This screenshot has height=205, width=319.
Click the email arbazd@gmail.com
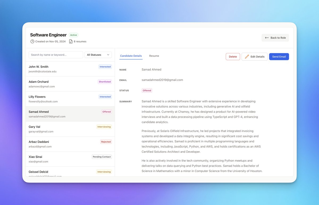click(x=40, y=147)
